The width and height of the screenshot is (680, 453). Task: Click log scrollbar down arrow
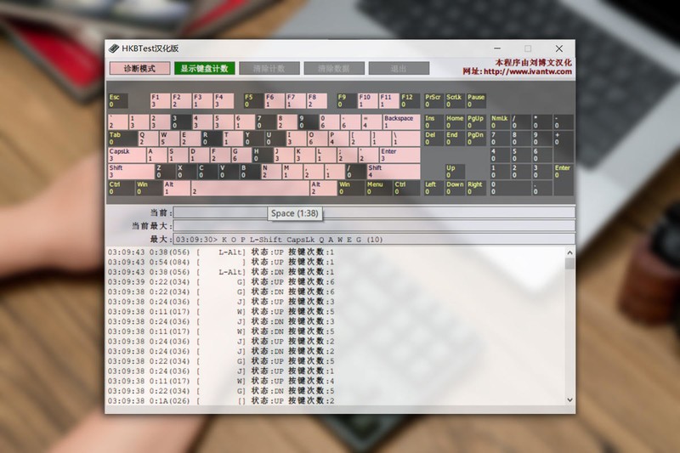(x=569, y=400)
